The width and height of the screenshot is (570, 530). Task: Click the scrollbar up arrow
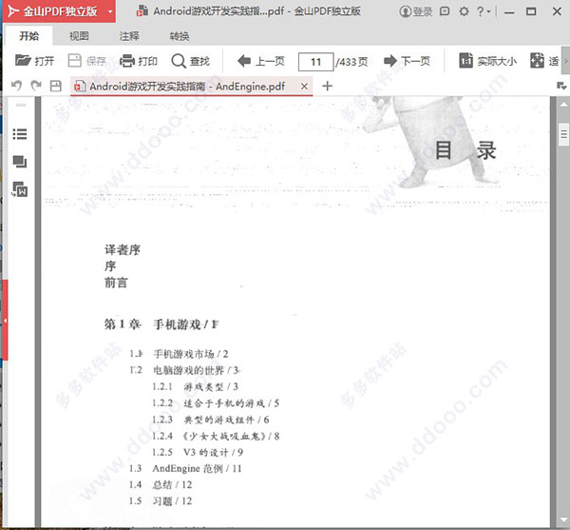pyautogui.click(x=563, y=105)
